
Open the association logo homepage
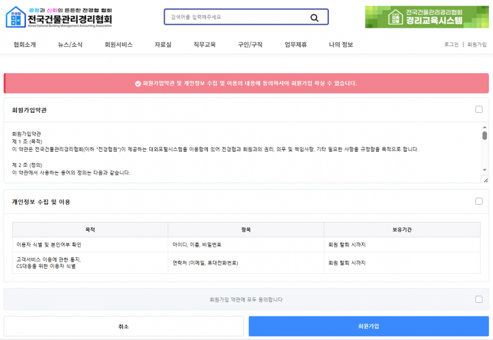coord(59,17)
